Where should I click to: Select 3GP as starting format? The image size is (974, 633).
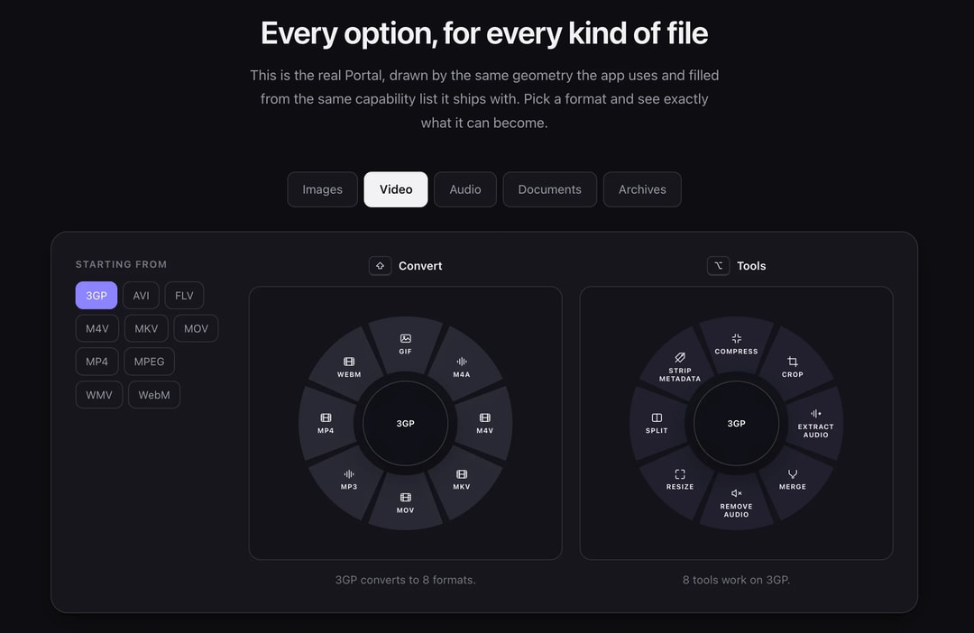[x=96, y=296]
